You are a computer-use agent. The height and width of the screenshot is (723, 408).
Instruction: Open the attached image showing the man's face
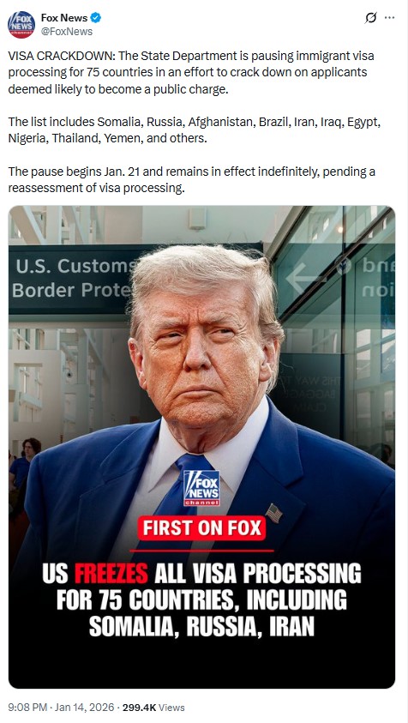tap(201, 447)
